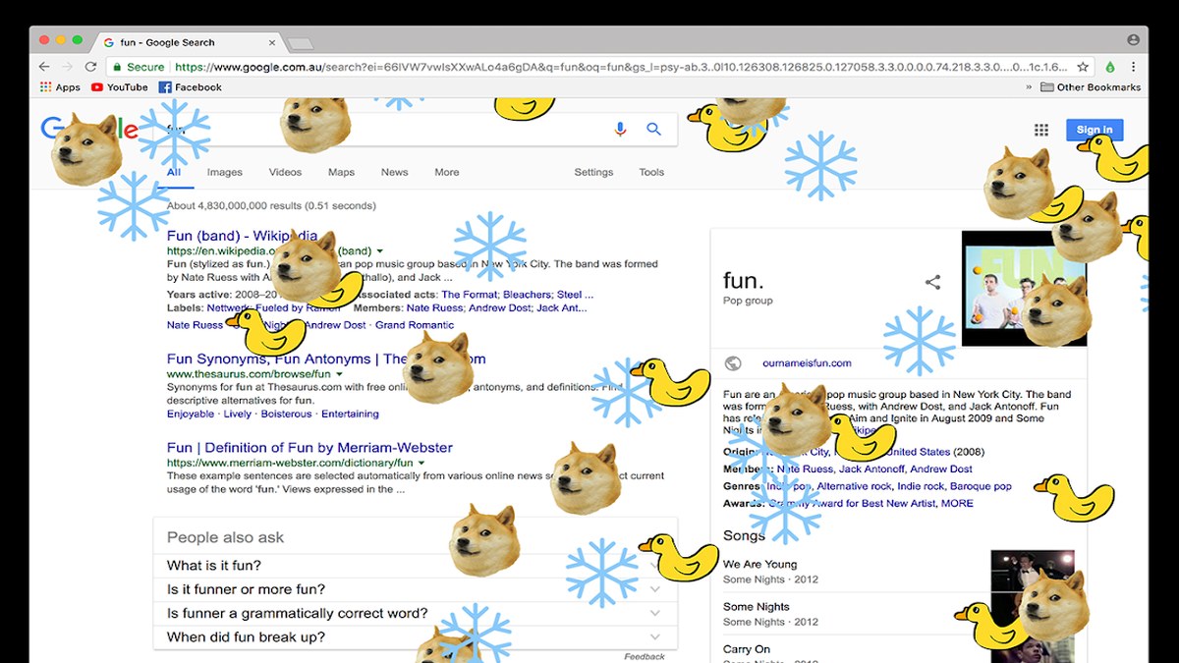Click the Feedback link below questions
Screen dimensions: 1179x663
645,656
